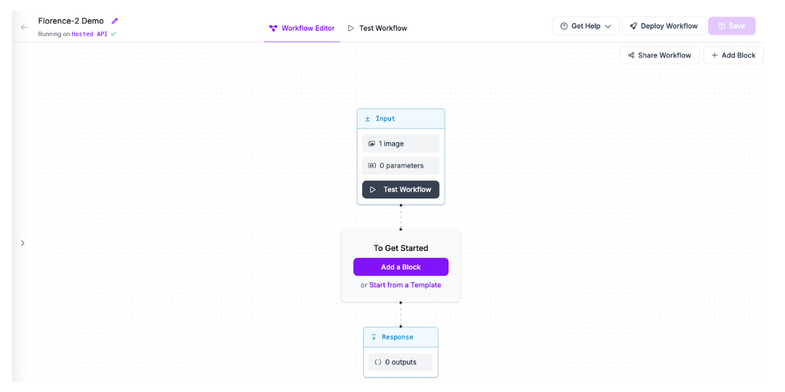The image size is (785, 392).
Task: Click the download icon on Input block
Action: tap(368, 119)
